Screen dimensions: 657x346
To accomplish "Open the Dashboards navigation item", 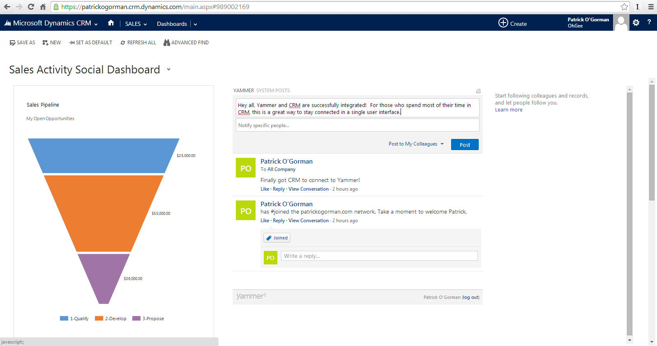I will click(172, 24).
